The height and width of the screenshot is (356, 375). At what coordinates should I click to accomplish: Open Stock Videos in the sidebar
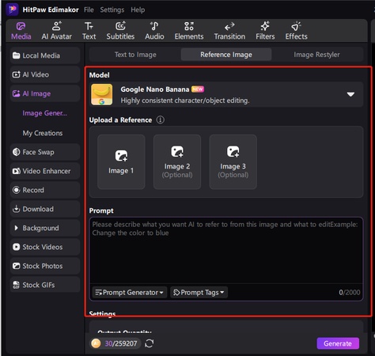pos(45,247)
